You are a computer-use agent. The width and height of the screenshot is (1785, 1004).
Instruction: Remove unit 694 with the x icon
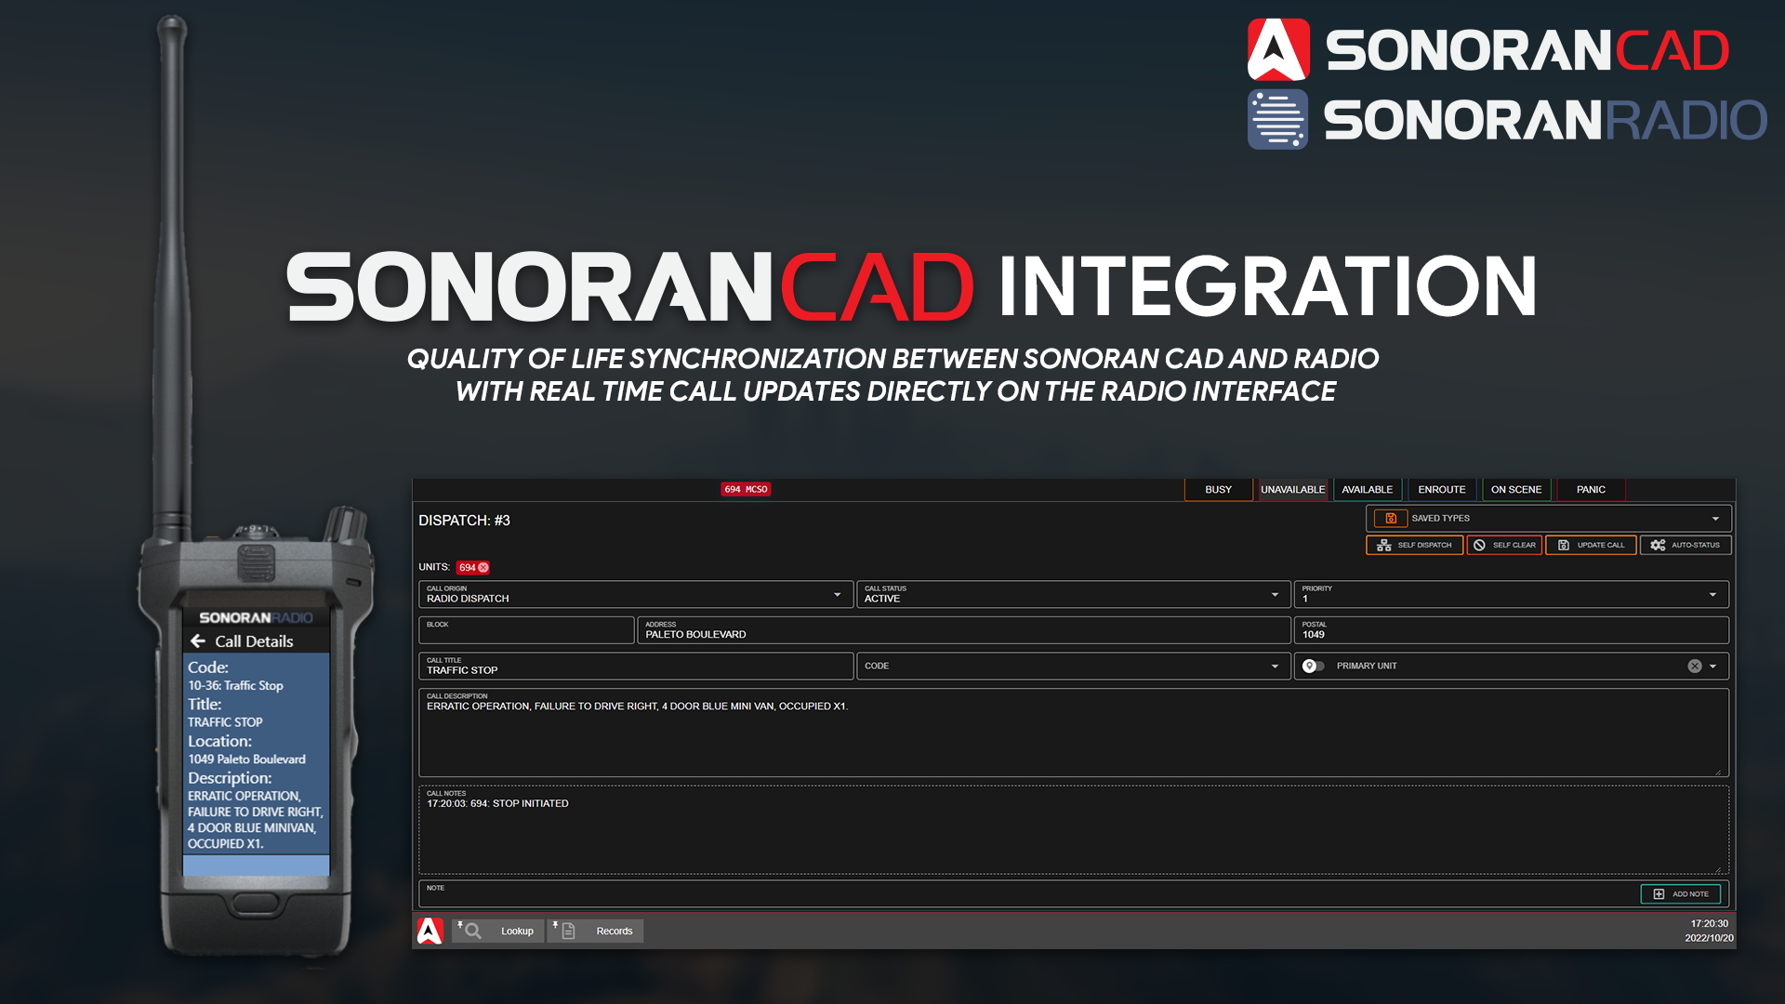click(483, 568)
